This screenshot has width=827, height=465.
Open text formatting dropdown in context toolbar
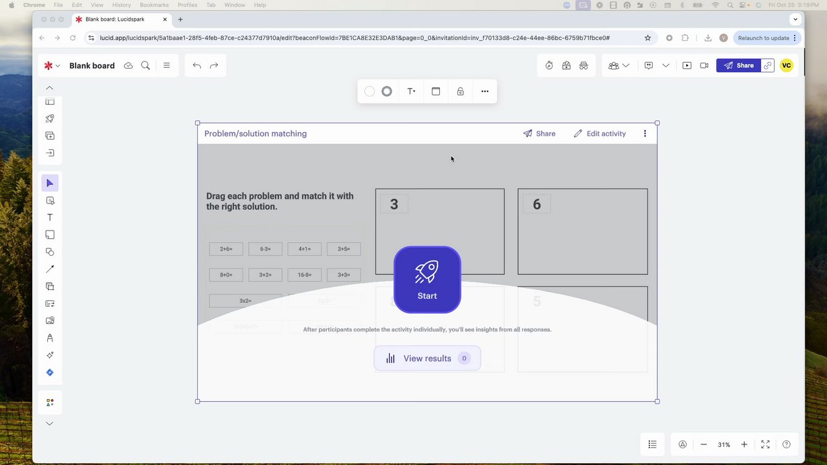coord(411,92)
